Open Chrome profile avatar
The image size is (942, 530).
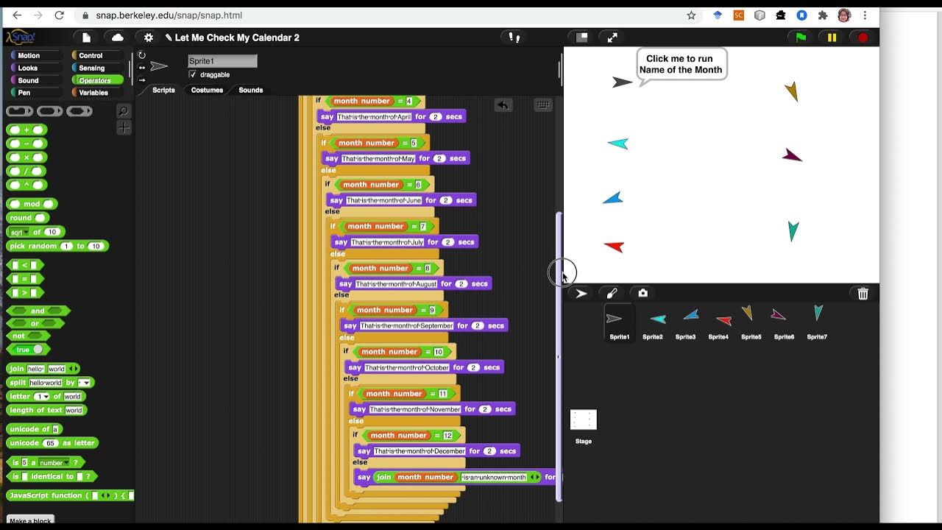pos(844,15)
